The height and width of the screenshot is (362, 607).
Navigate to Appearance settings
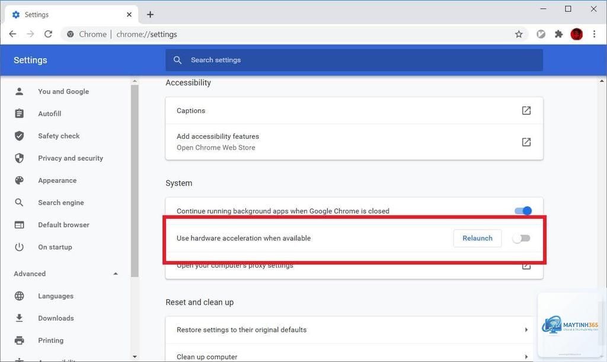point(57,180)
